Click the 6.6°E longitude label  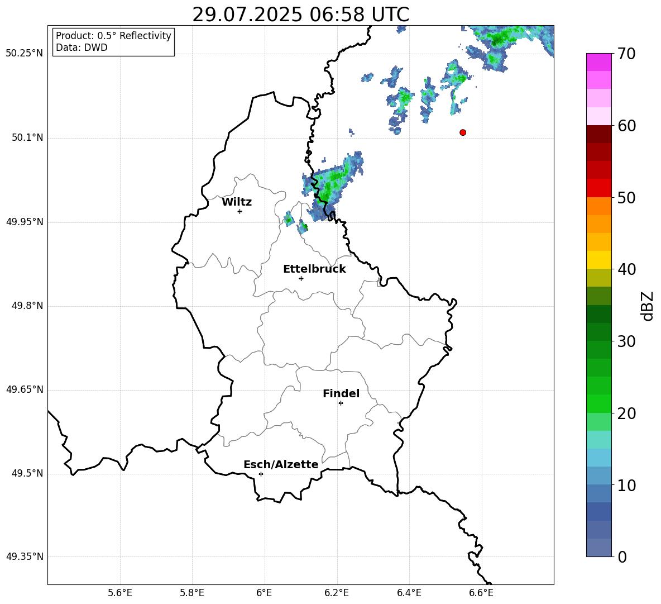point(481,593)
